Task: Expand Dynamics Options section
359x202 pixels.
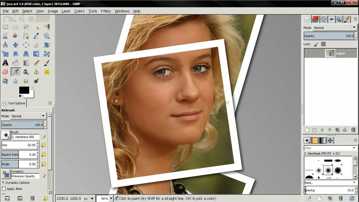Action: click(3, 182)
